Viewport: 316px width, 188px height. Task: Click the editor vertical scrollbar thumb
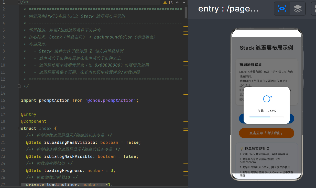(186, 12)
